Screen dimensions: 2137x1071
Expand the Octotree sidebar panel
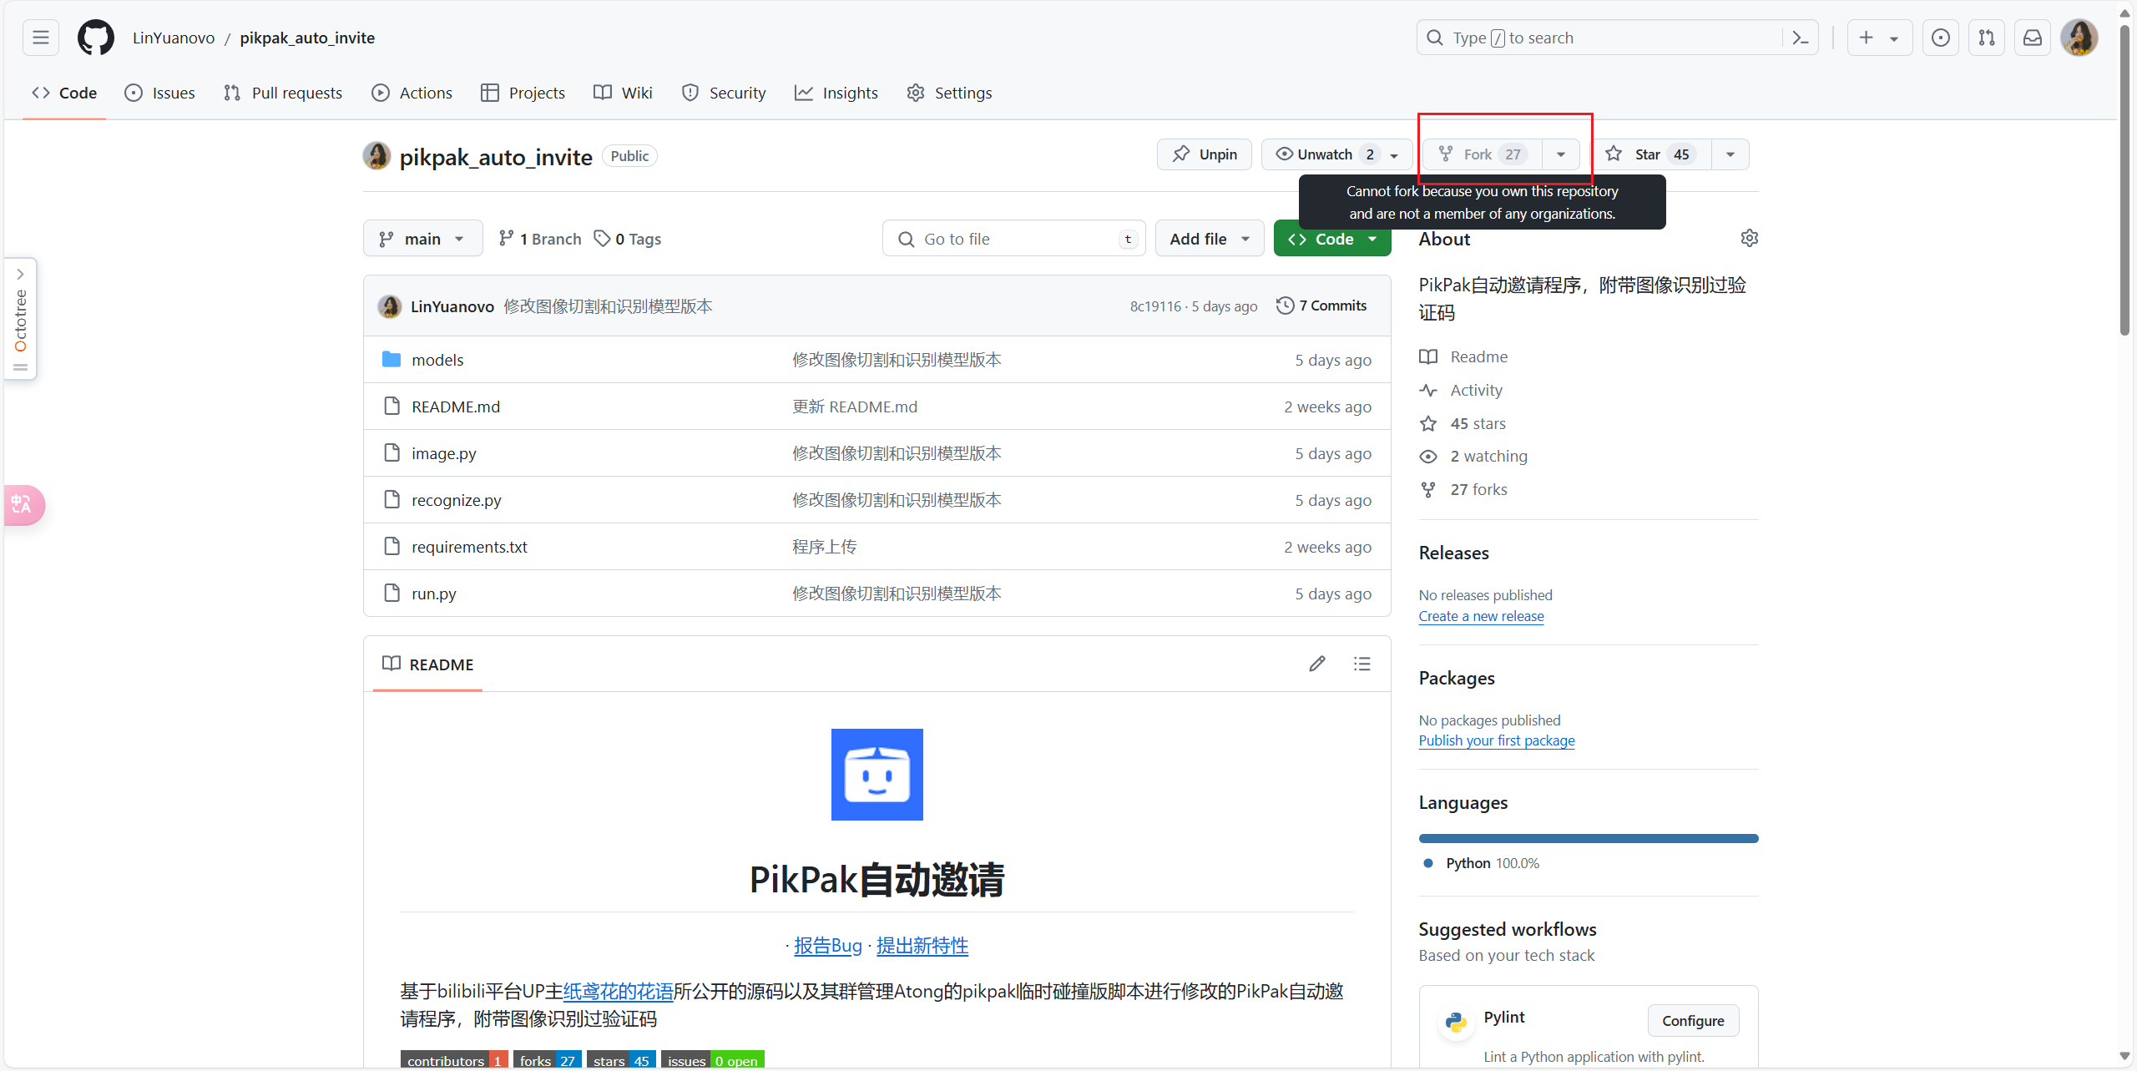[21, 275]
